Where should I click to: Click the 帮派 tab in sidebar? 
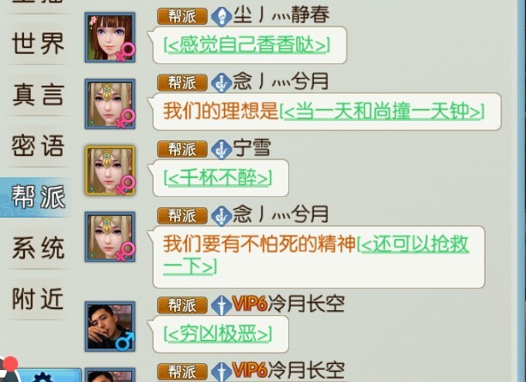[37, 197]
